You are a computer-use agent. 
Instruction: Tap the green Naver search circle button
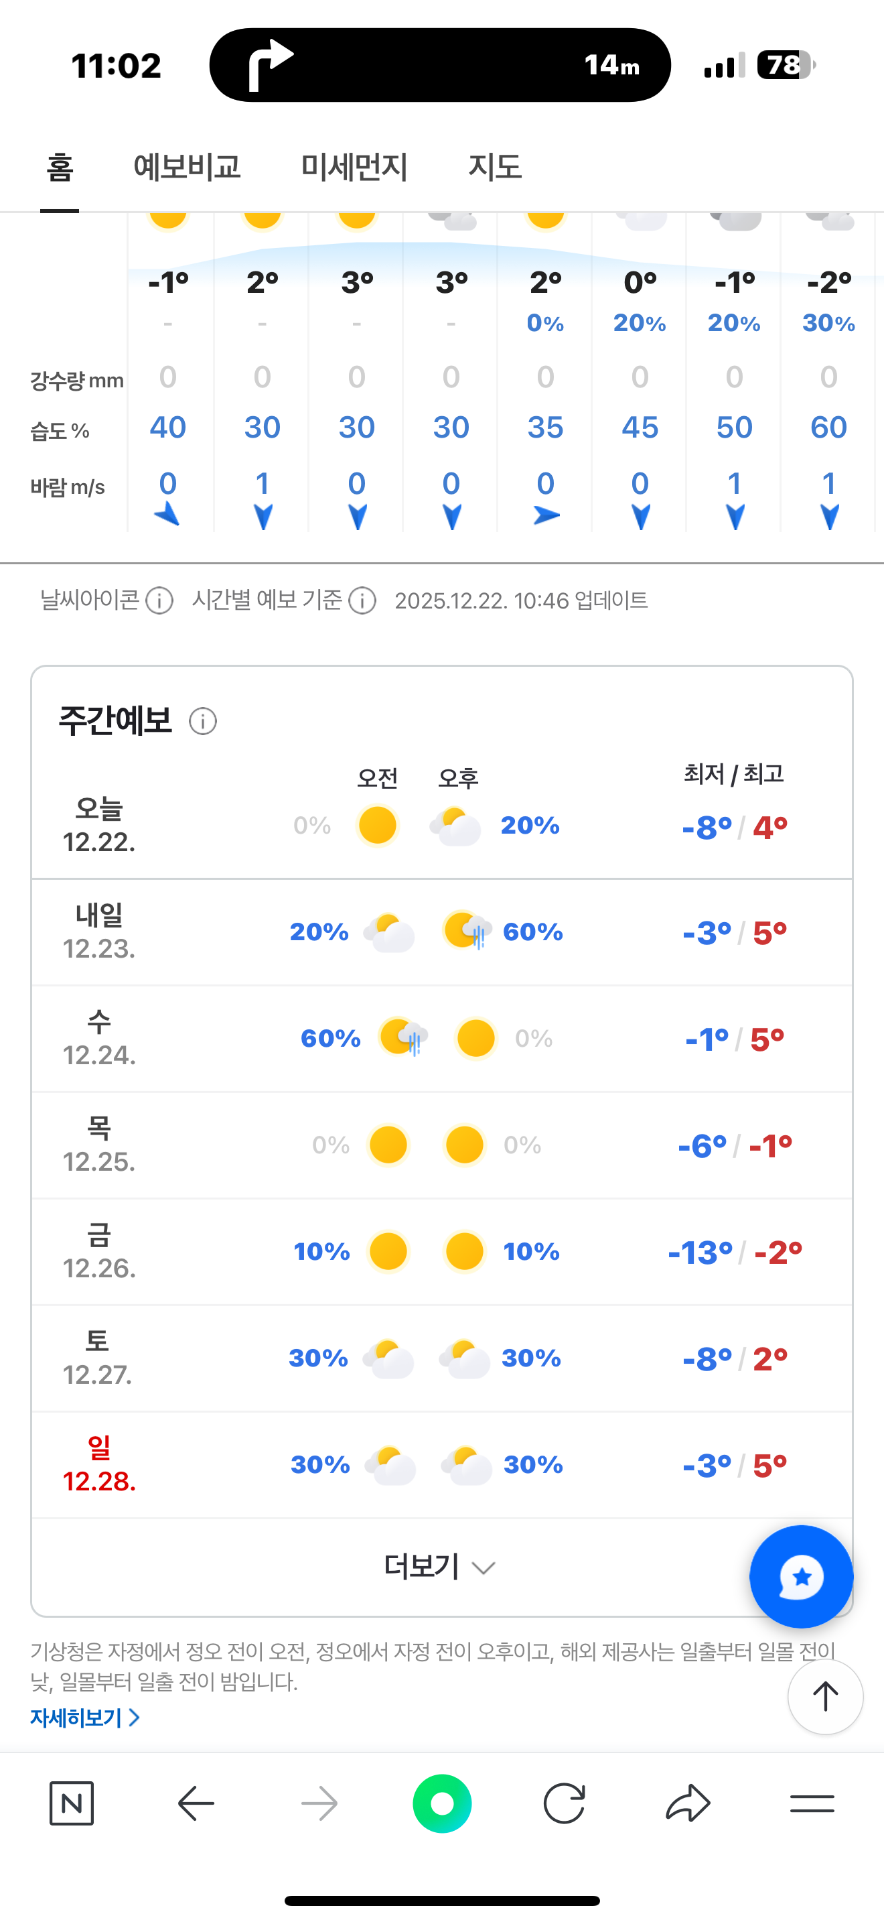[442, 1803]
